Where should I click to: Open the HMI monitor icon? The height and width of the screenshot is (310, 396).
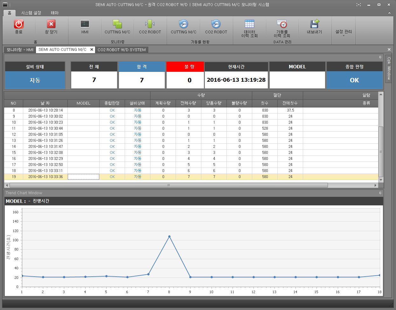click(85, 24)
